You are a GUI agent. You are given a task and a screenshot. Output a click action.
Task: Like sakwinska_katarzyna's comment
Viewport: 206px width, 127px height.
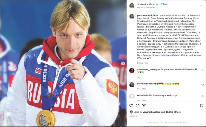tap(202, 70)
